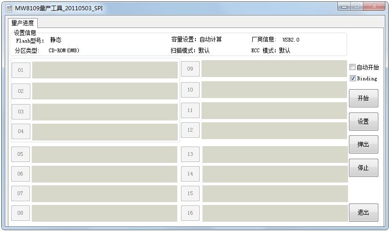
Task: Click progress bar beside port 14
Action: click(x=275, y=174)
